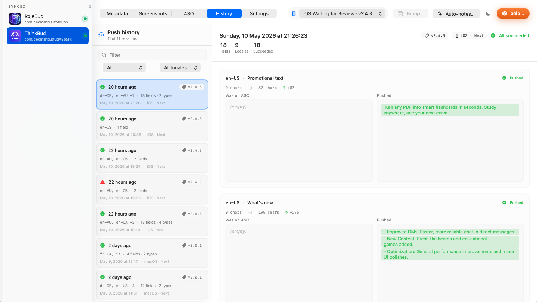This screenshot has width=537, height=302.
Task: Click the iOS · Next platform badge
Action: pyautogui.click(x=470, y=35)
